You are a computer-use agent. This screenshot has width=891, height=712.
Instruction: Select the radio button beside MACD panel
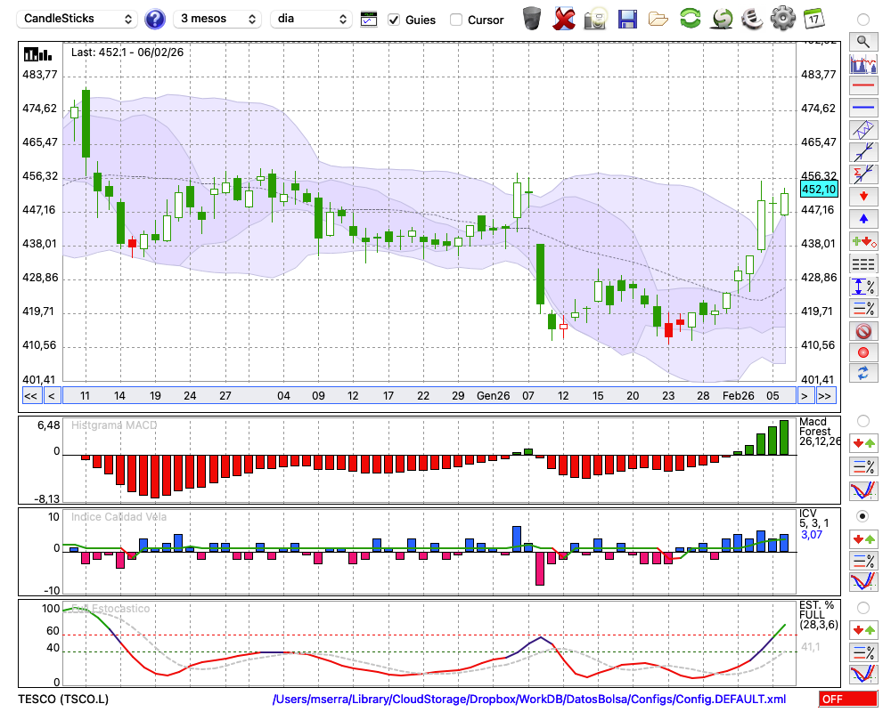(862, 420)
